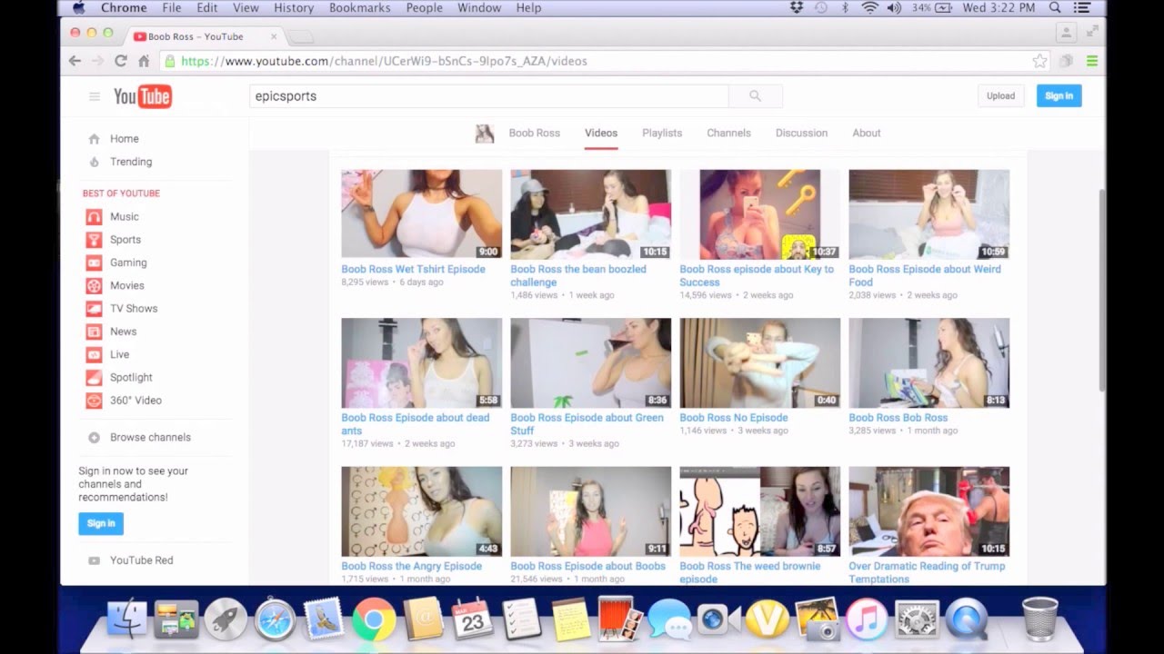1164x654 pixels.
Task: Reload the page in Chrome
Action: [120, 61]
